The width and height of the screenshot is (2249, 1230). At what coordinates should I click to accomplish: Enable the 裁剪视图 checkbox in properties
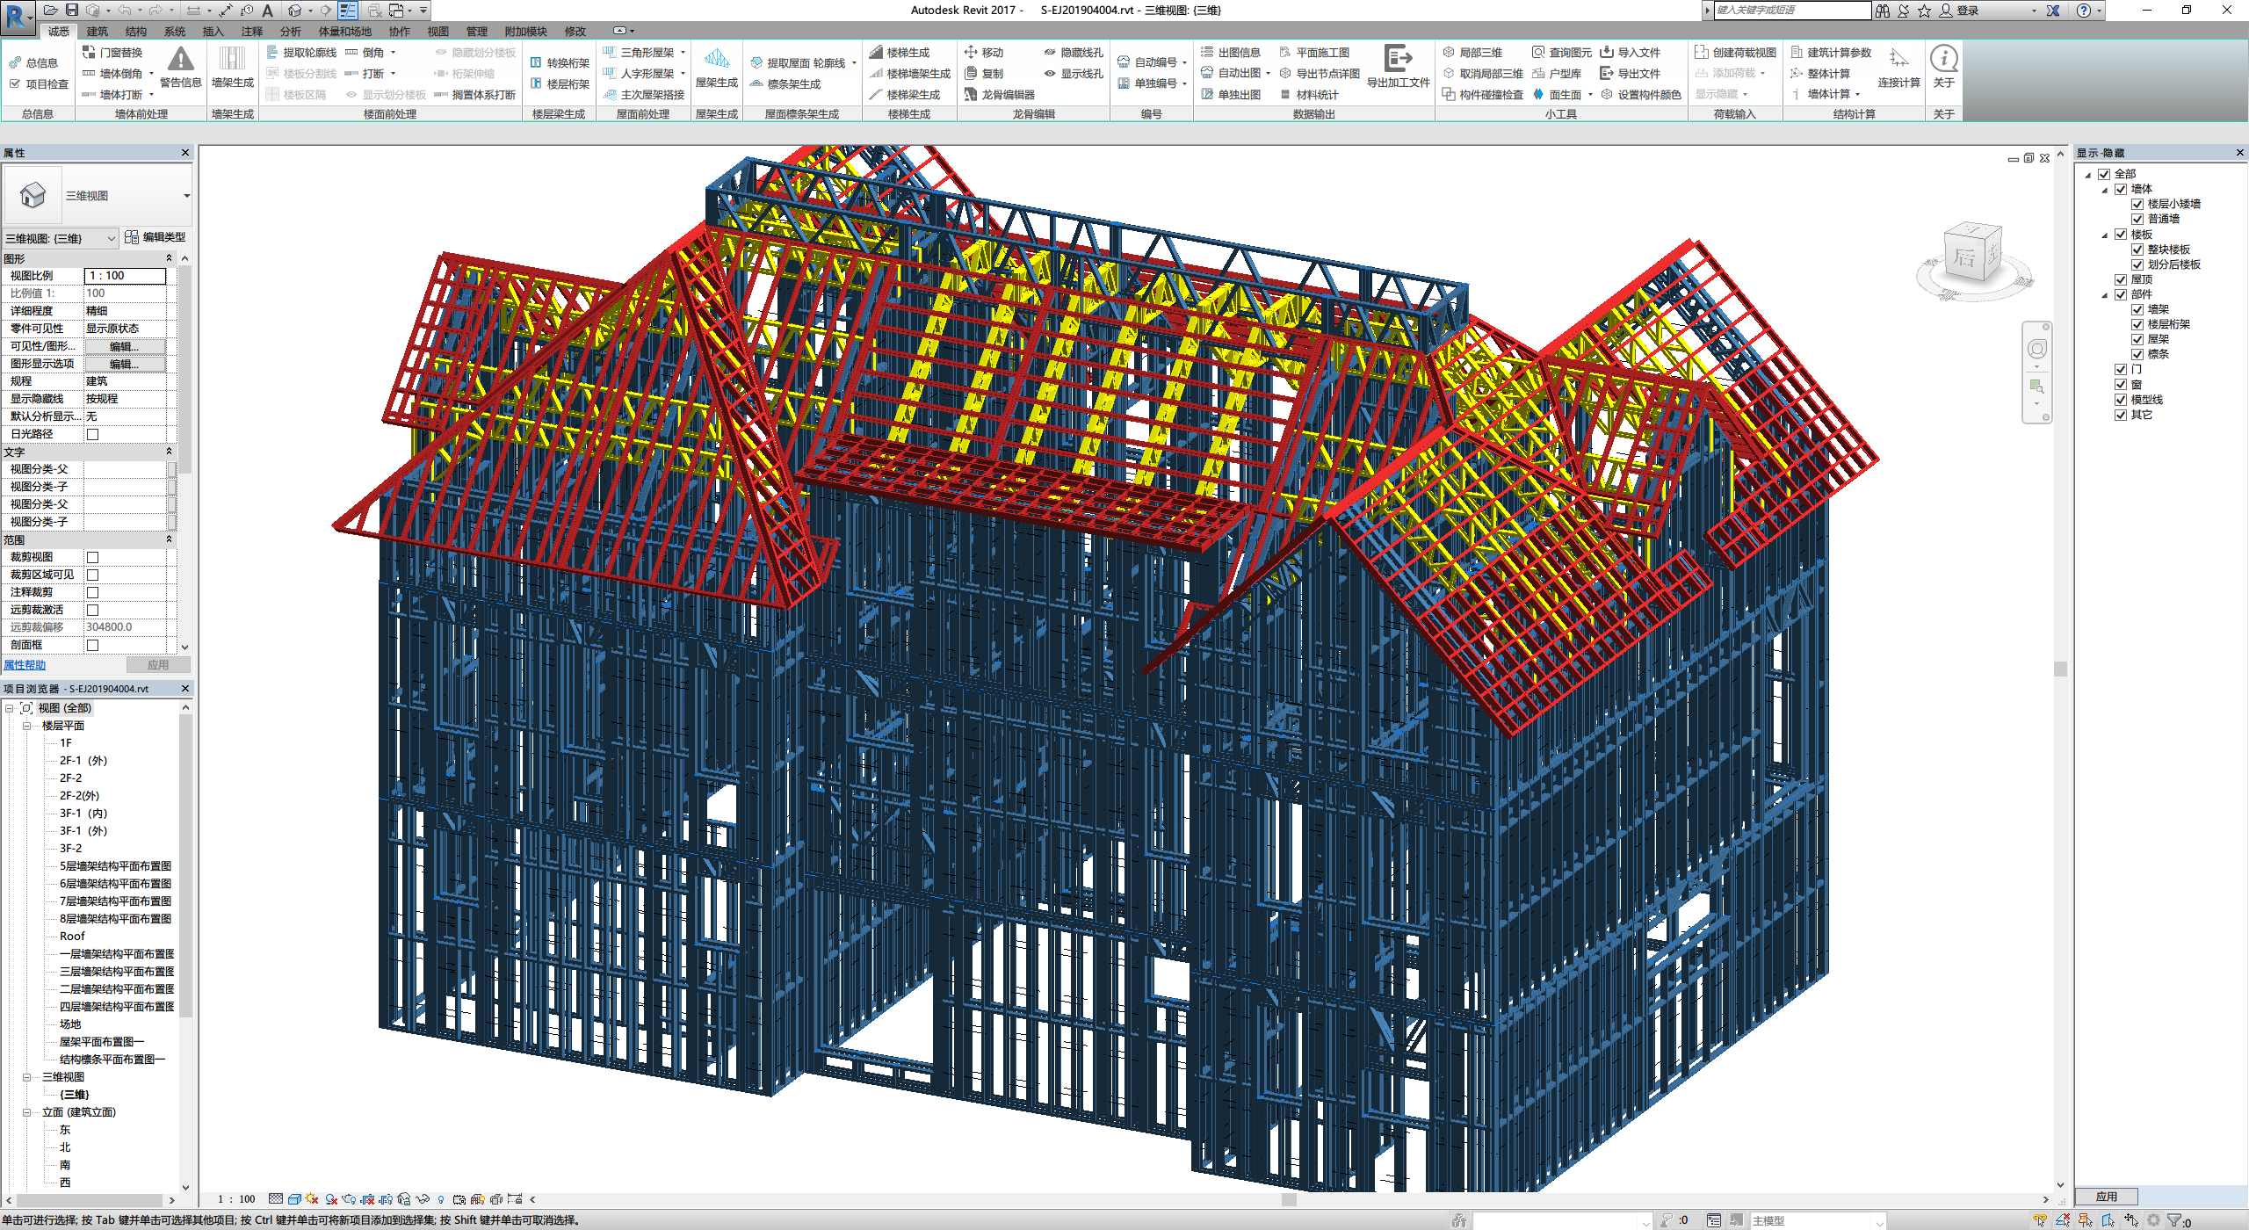[92, 557]
